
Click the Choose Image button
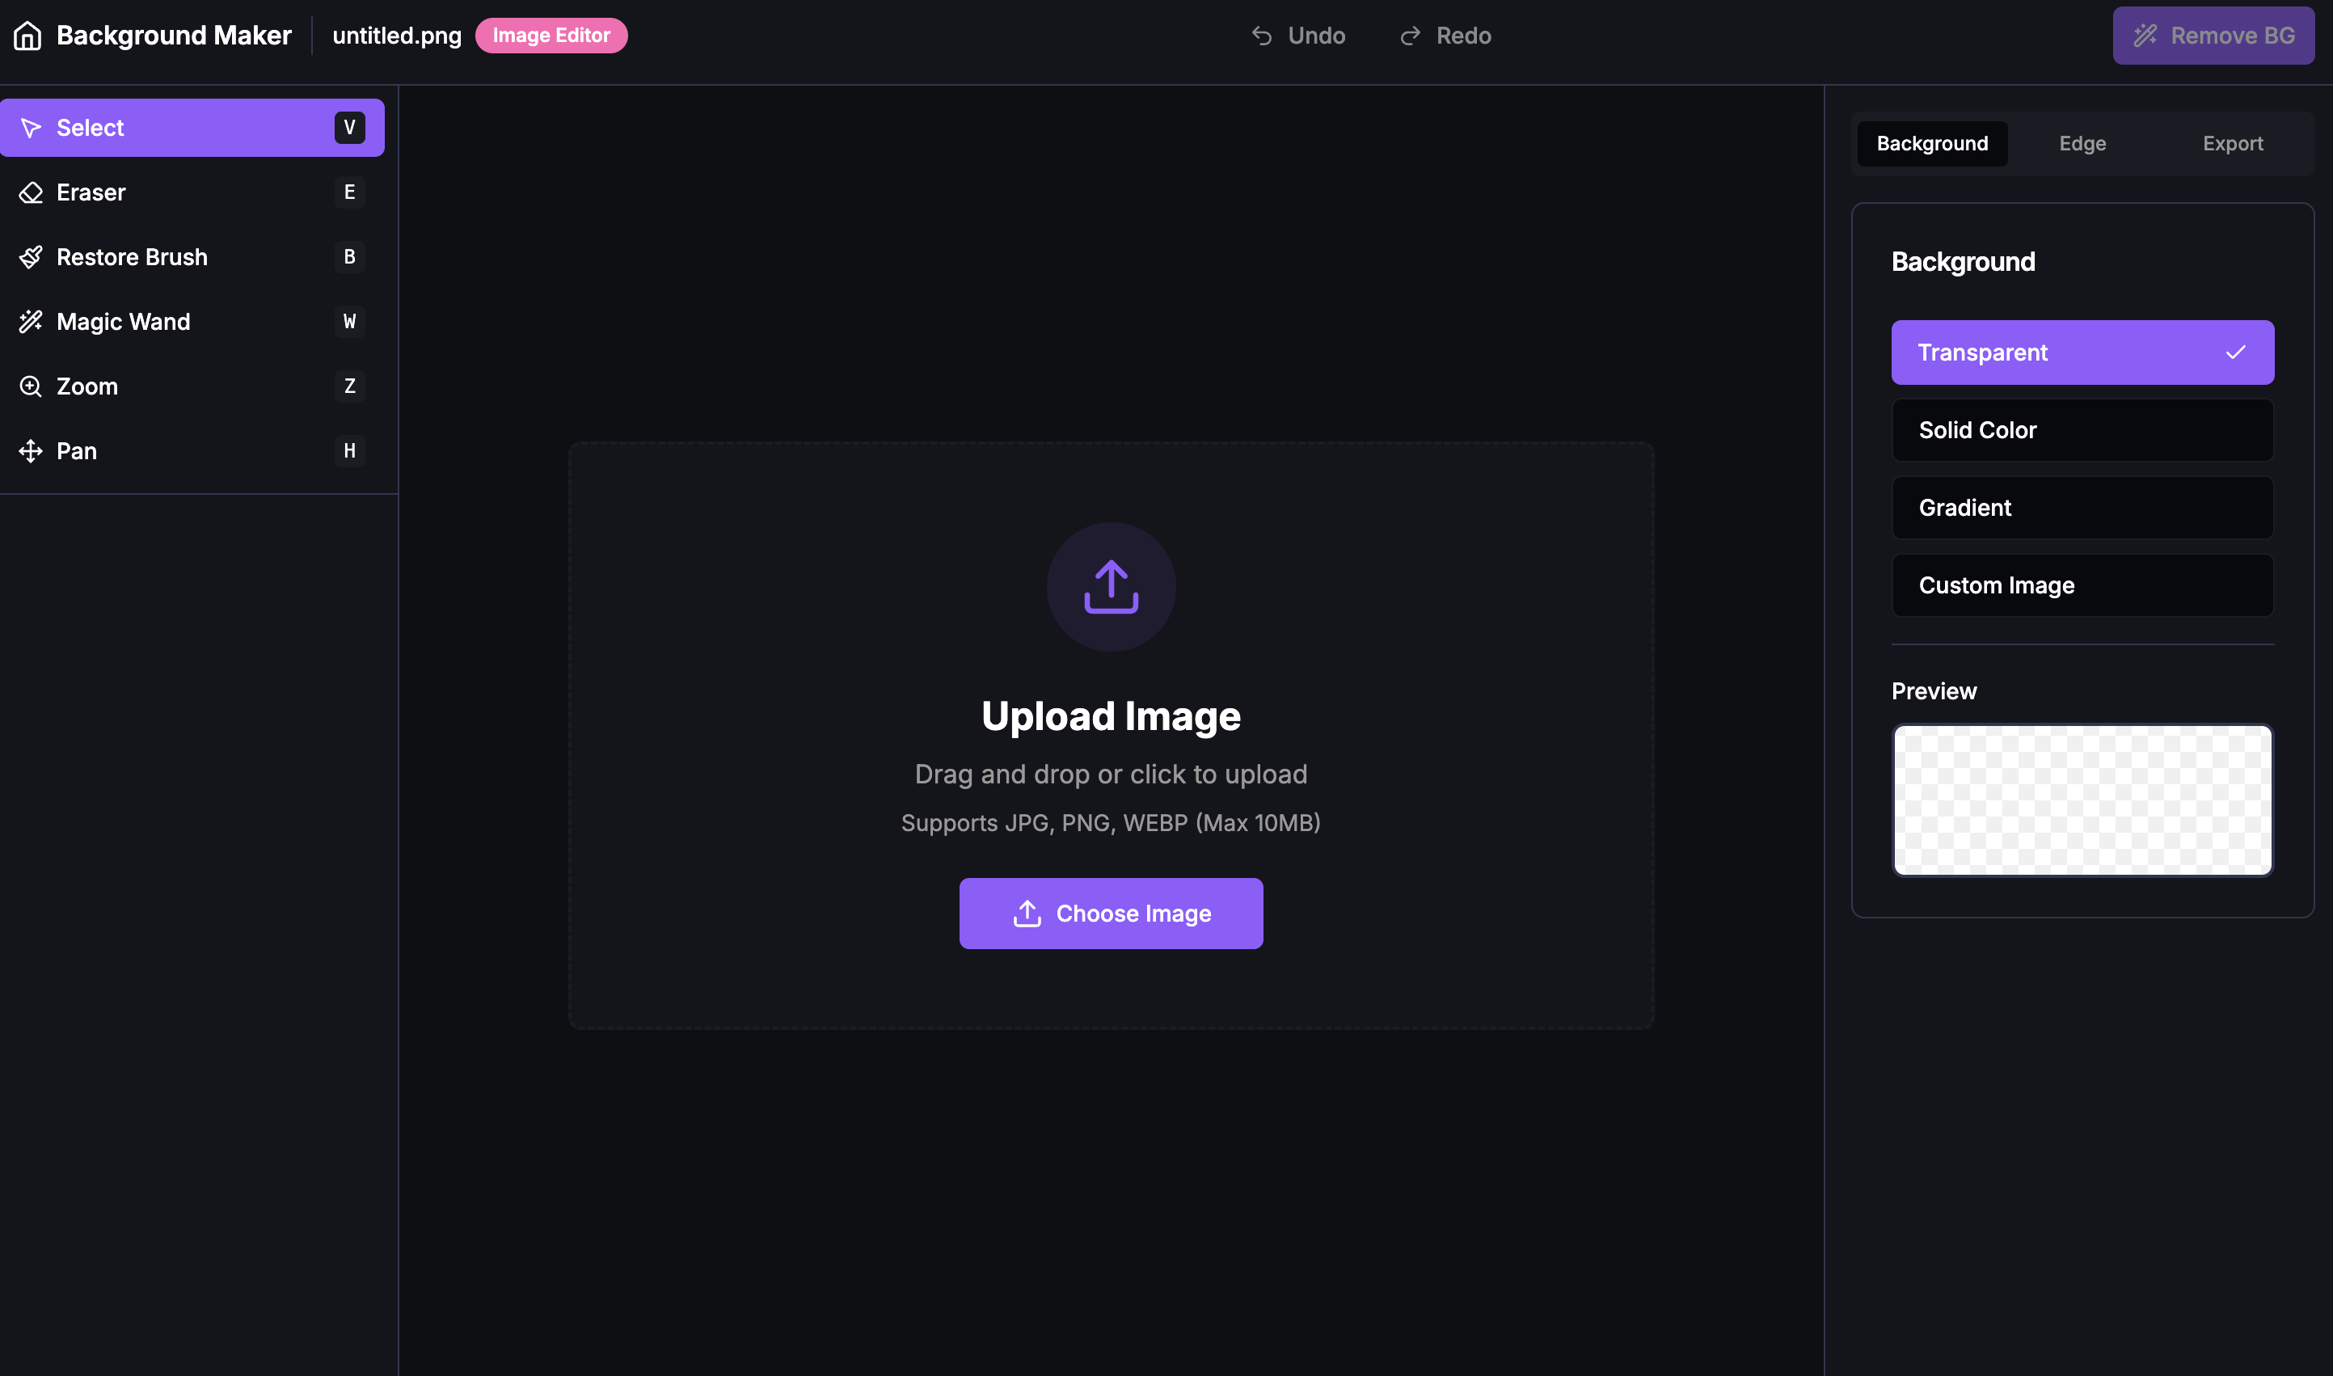click(1111, 913)
